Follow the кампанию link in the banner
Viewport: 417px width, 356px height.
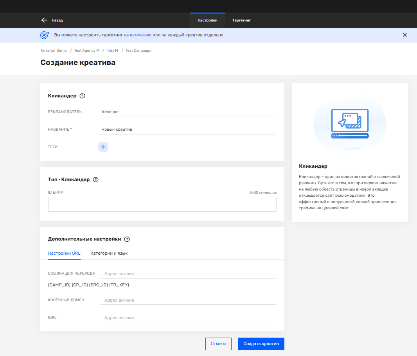click(141, 35)
